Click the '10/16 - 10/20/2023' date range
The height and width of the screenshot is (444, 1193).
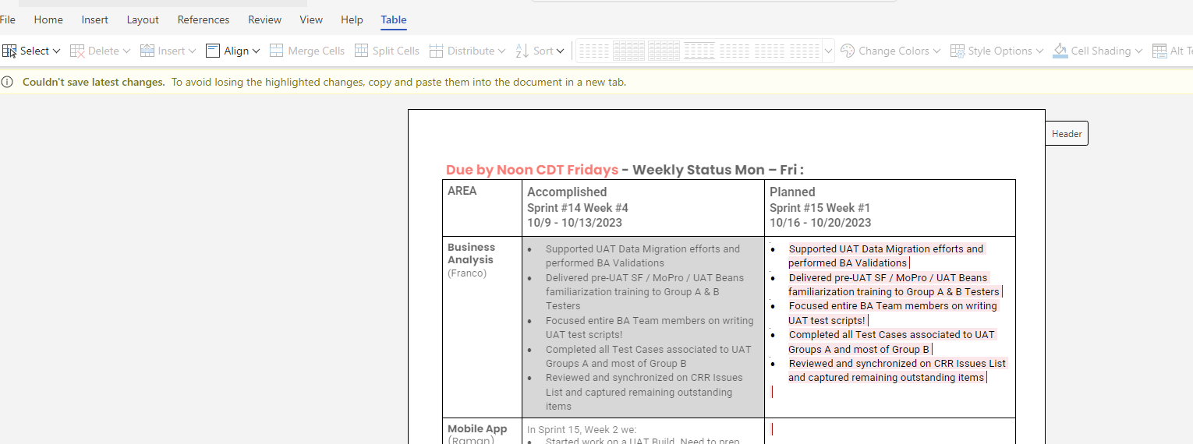pos(820,223)
